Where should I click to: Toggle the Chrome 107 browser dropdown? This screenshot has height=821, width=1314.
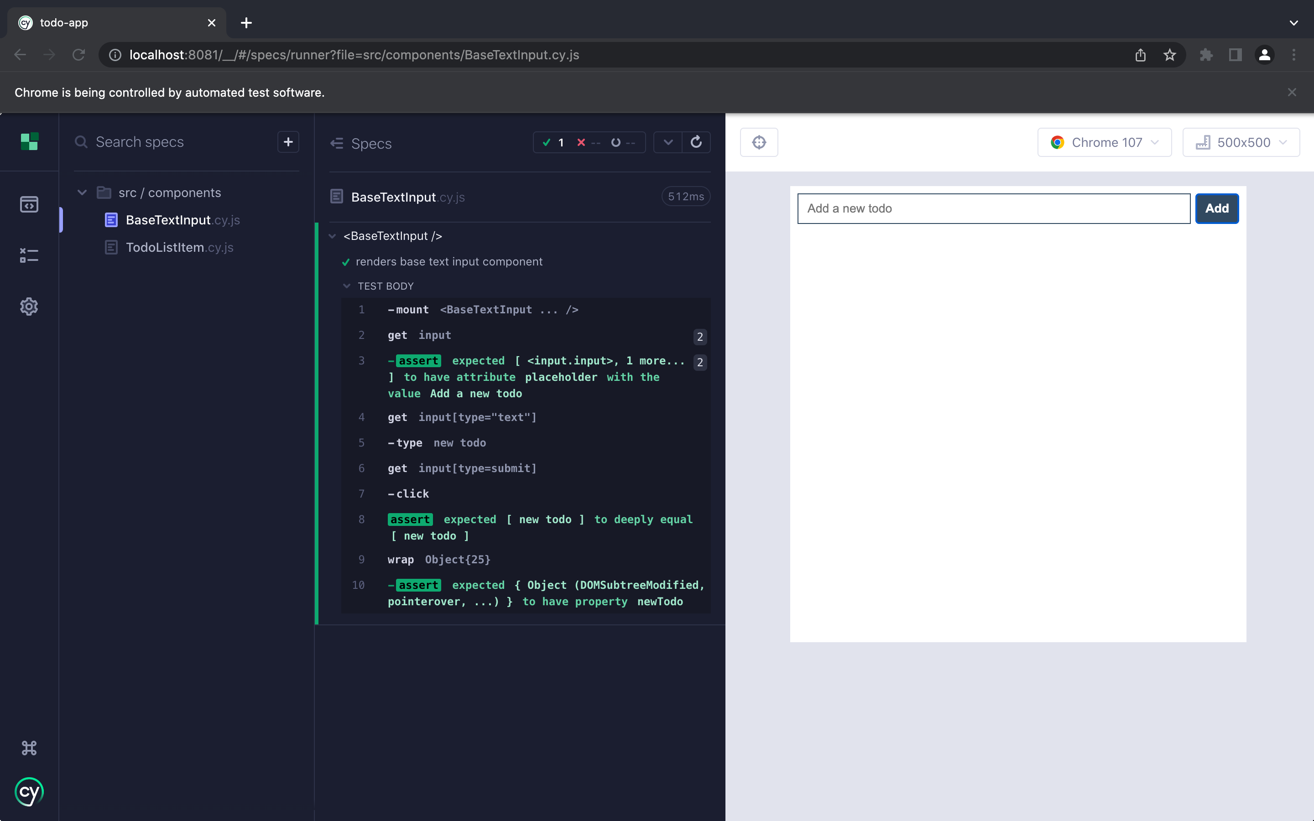1104,143
